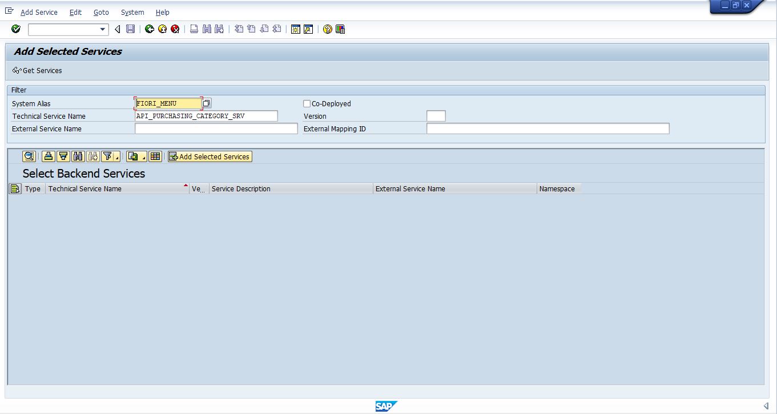Click the Ve... version column header
Image resolution: width=777 pixels, height=414 pixels.
pyautogui.click(x=199, y=189)
